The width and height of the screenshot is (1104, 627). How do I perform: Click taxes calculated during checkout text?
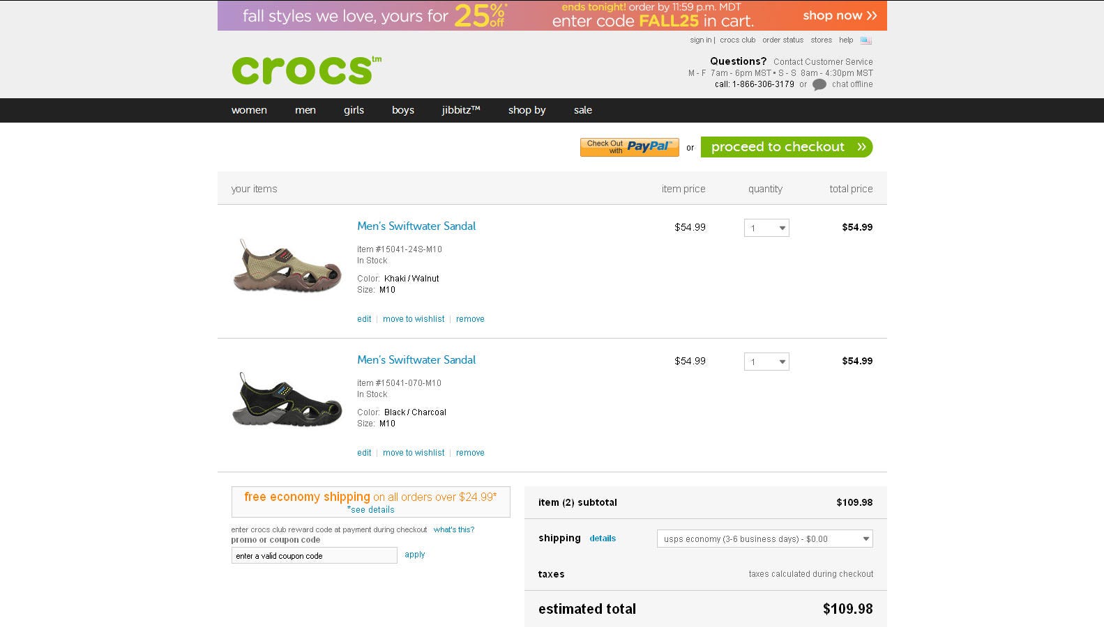[811, 574]
